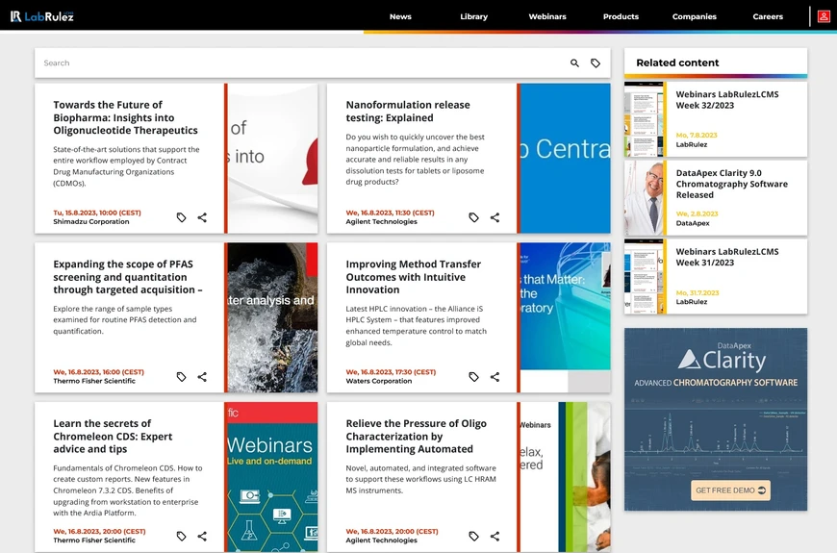This screenshot has width=837, height=553.
Task: Open the Products menu
Action: [x=621, y=16]
